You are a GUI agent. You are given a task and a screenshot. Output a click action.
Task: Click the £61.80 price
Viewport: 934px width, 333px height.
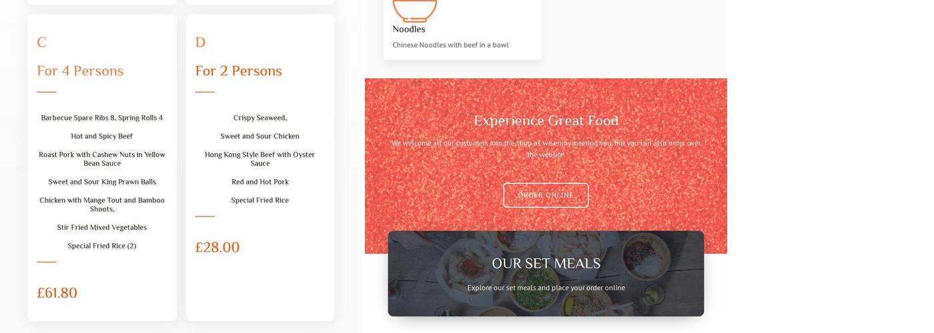point(57,293)
